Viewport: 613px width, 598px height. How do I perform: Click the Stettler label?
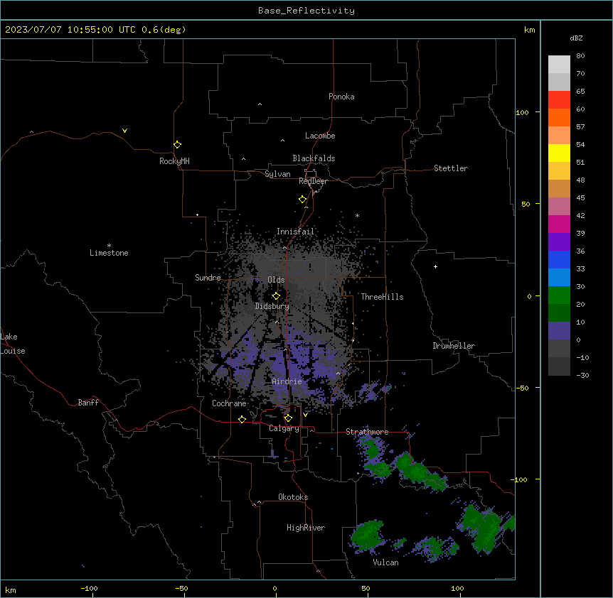[x=451, y=168]
